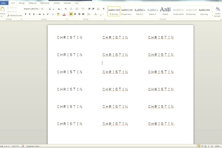This screenshot has height=148, width=222.
Task: Open the Arkiv file tab
Action: pos(4,3)
